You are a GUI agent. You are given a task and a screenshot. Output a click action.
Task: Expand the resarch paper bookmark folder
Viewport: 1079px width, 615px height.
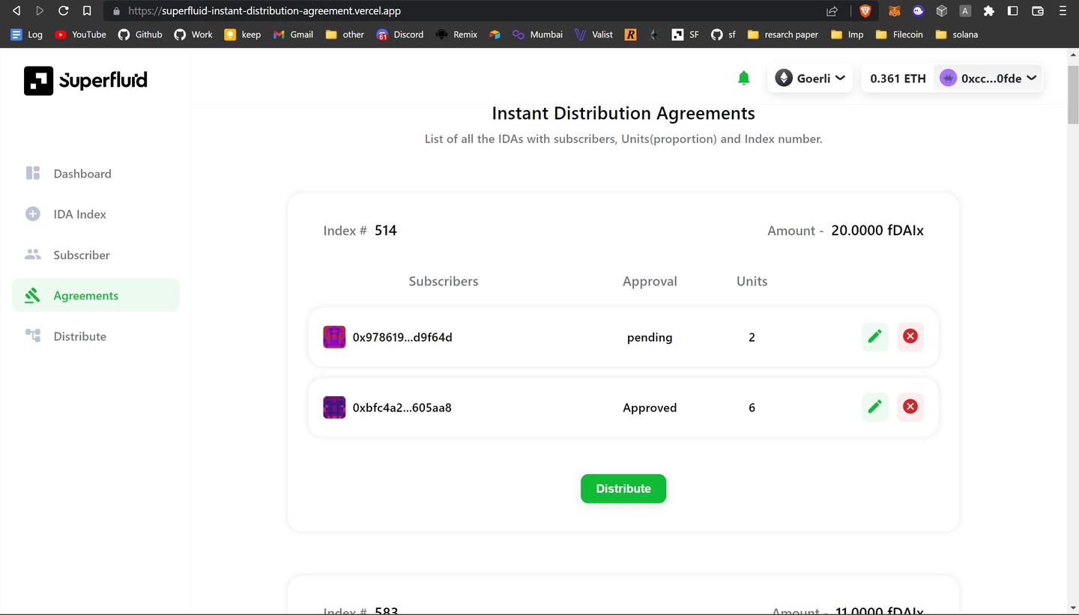783,34
